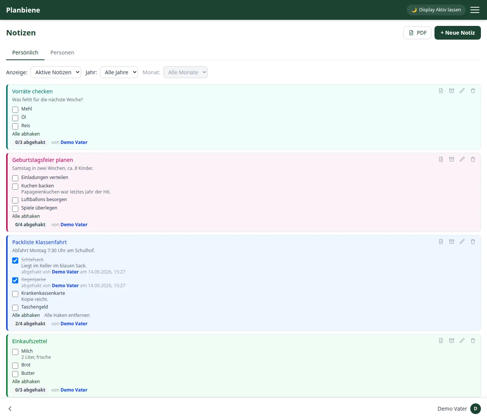Open the Demo Vater avatar D
487x419 pixels.
coord(476,409)
